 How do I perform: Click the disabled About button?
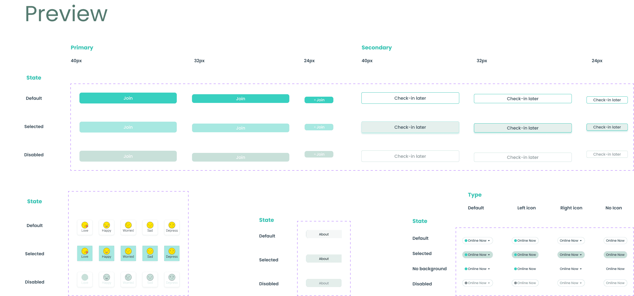click(x=324, y=283)
